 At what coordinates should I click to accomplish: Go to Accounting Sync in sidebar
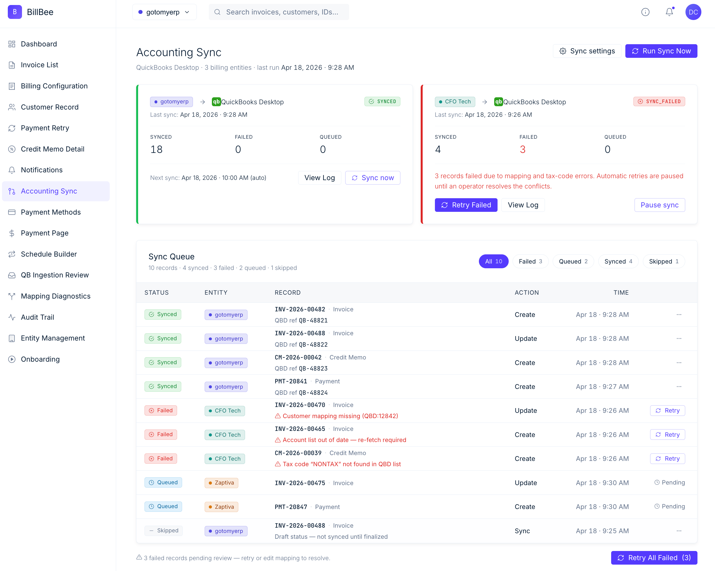(x=56, y=191)
